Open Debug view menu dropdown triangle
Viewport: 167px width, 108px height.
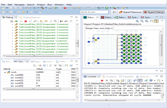click(x=77, y=21)
